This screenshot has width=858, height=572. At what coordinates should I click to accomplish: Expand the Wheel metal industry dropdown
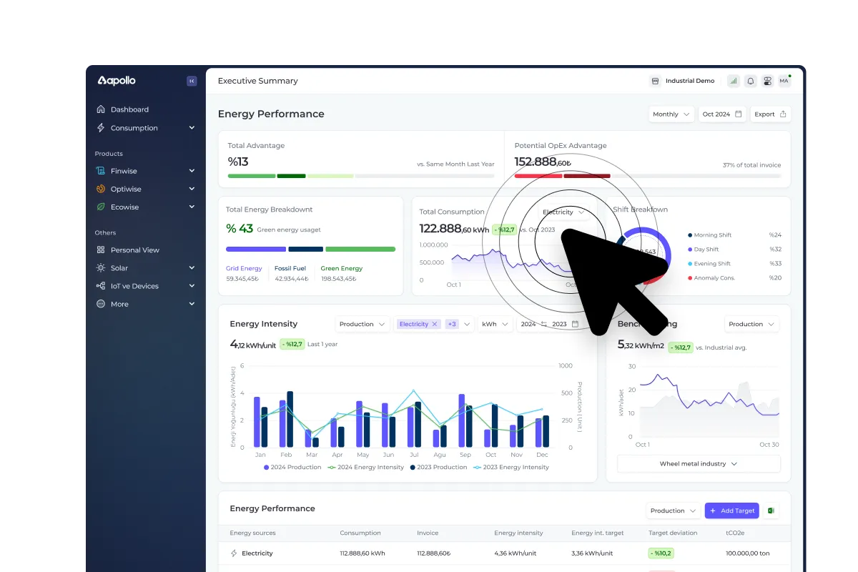699,464
